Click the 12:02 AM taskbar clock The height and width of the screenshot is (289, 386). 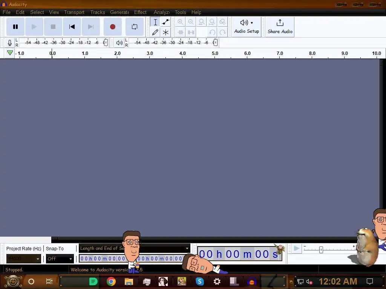point(338,281)
